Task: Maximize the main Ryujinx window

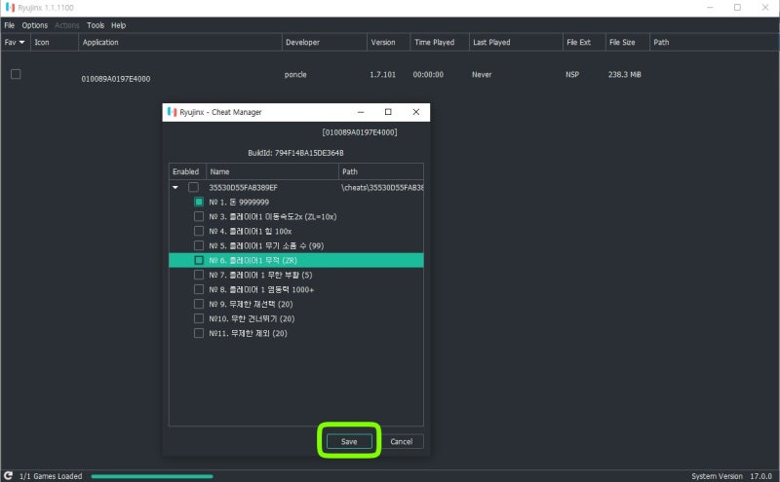Action: [x=737, y=8]
